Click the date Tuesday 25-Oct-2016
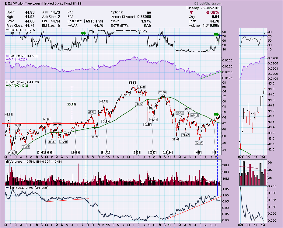The image size is (283, 228). pos(203,8)
